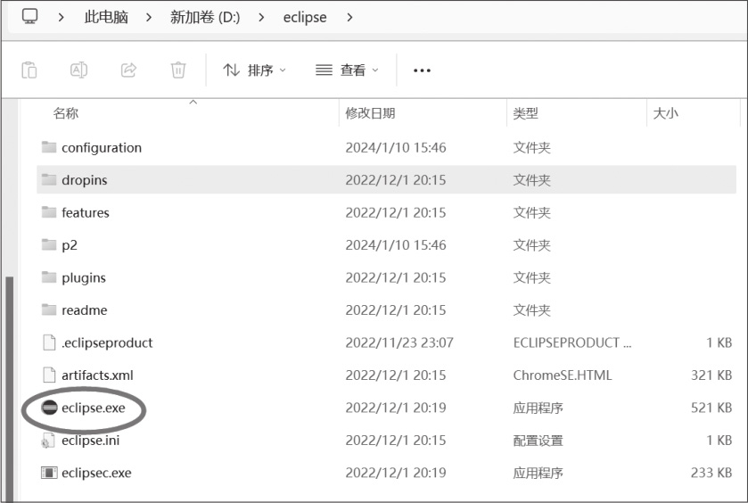
Task: Select the .eclipseproduct file name
Action: [x=107, y=342]
